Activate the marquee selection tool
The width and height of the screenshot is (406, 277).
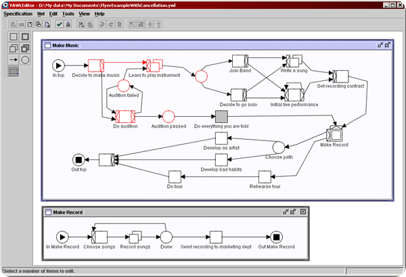click(x=14, y=72)
